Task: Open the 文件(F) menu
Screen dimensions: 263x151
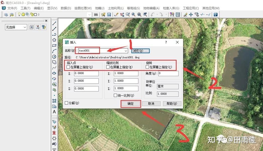Action: (12, 8)
